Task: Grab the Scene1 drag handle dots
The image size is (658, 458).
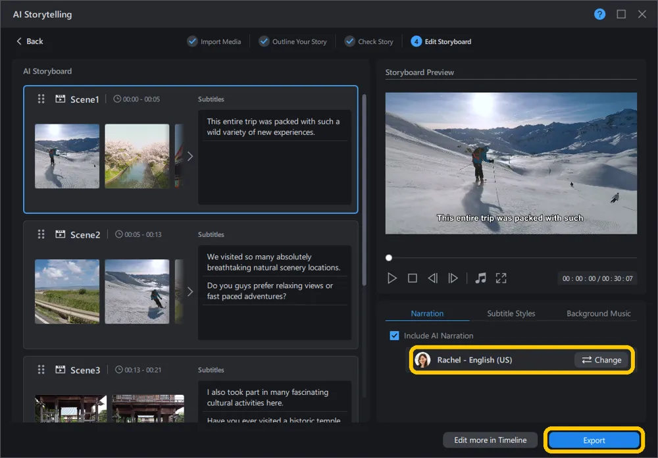Action: (x=41, y=99)
